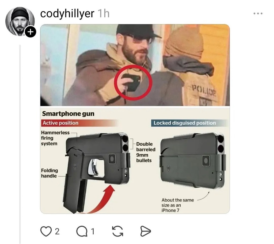The height and width of the screenshot is (244, 274).
Task: Open replies via the comment bubble icon
Action: [82, 231]
